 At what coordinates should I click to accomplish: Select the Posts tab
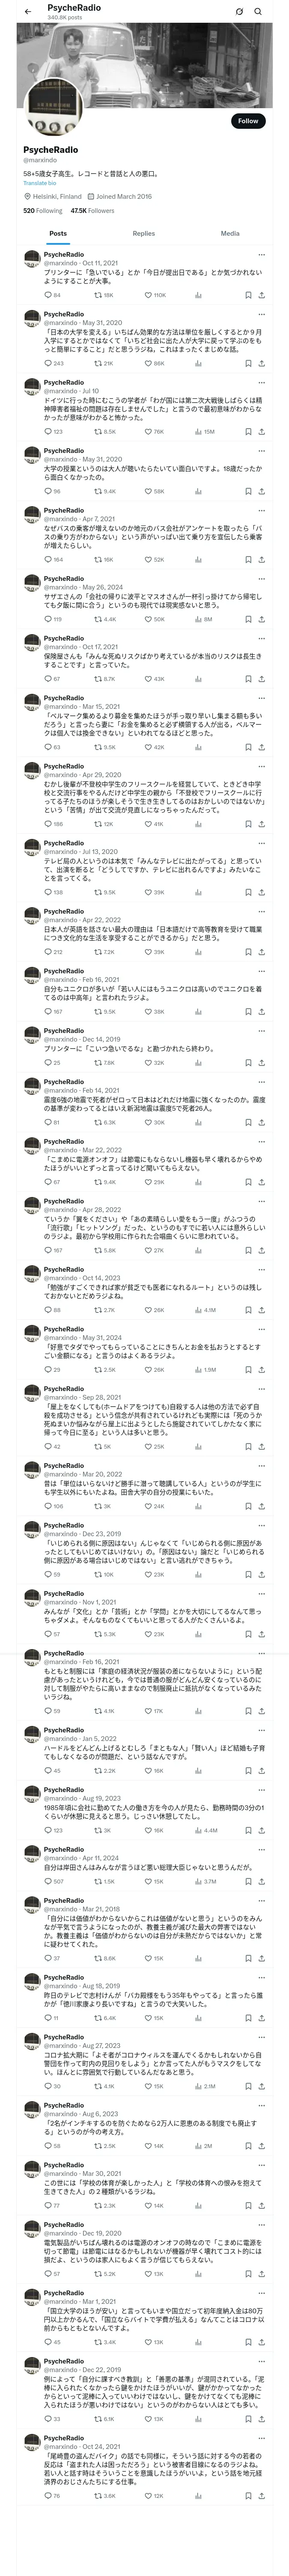click(x=59, y=233)
